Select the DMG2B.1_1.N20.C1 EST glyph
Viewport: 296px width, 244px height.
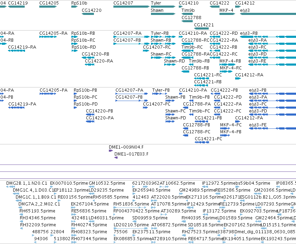point(10,187)
